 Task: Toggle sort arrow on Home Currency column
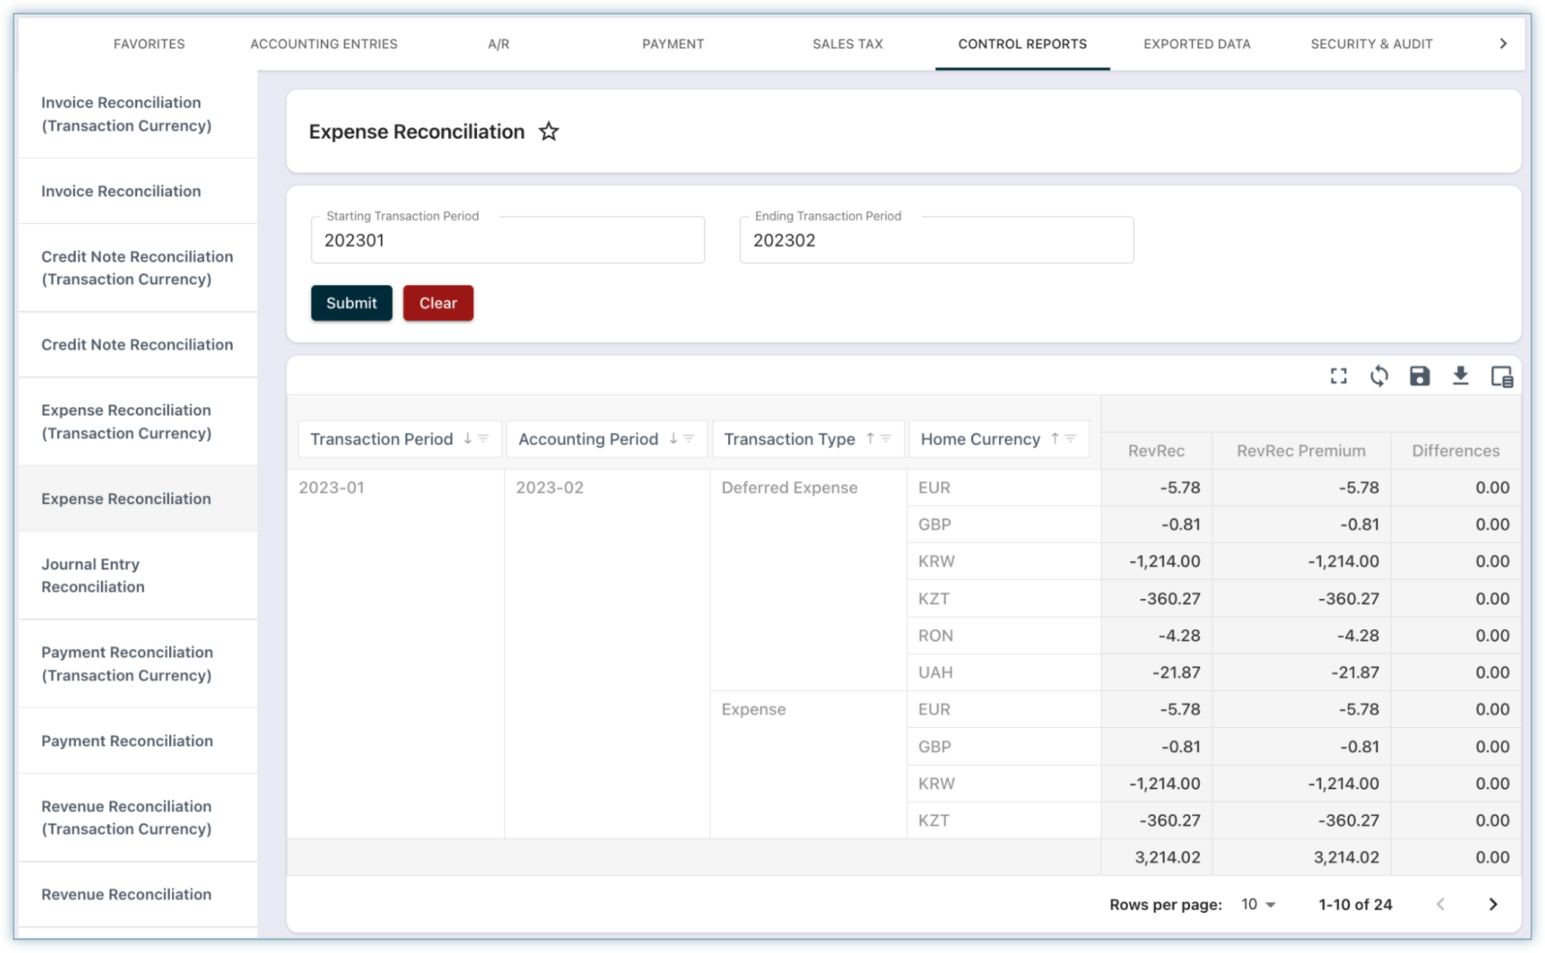(1054, 439)
